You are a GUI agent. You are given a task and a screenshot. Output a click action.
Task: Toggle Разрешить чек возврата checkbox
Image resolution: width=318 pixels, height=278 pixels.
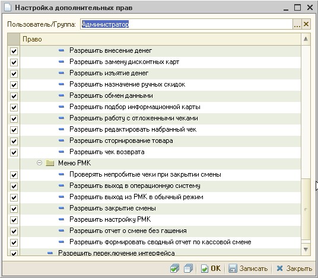pyautogui.click(x=14, y=152)
